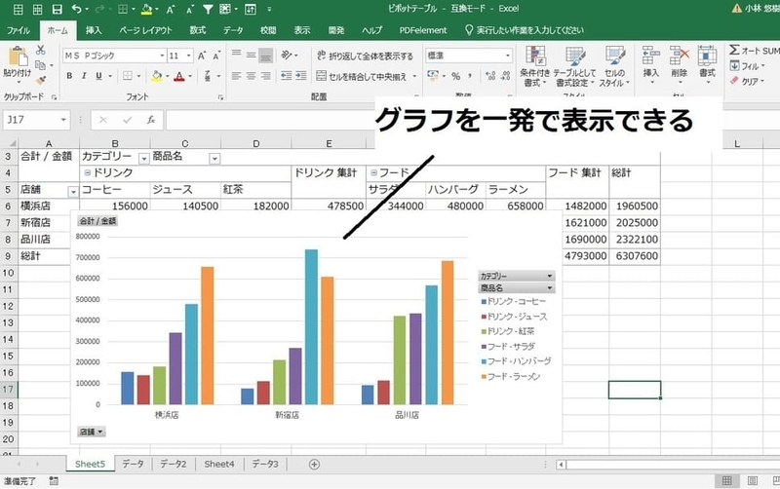
Task: Switch to the 校閲 tab
Action: click(x=268, y=30)
